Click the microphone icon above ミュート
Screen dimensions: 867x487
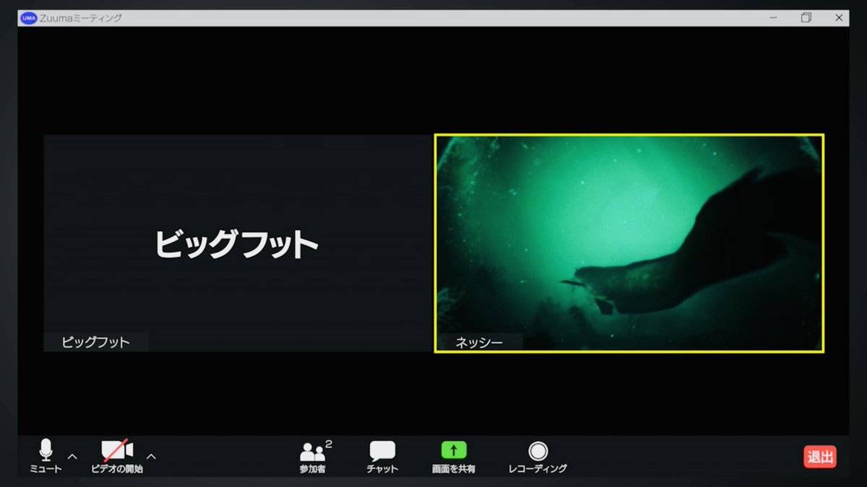click(45, 449)
